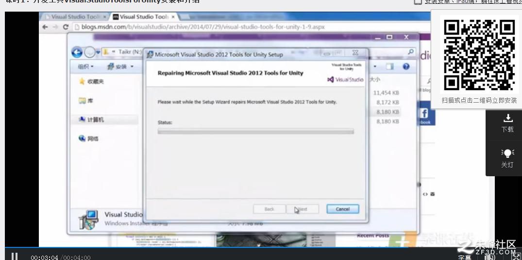Seek on the blue video progress bar
This screenshot has width=522, height=260.
(x=250, y=247)
